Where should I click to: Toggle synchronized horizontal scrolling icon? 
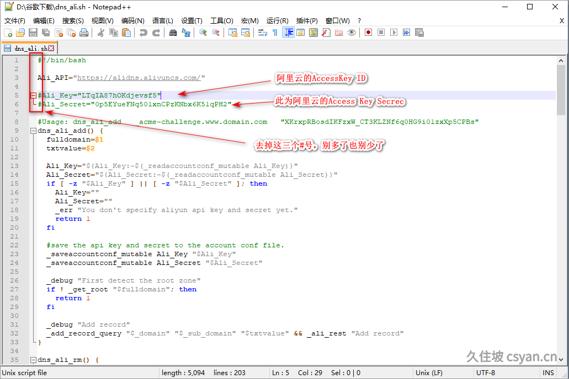tap(245, 33)
